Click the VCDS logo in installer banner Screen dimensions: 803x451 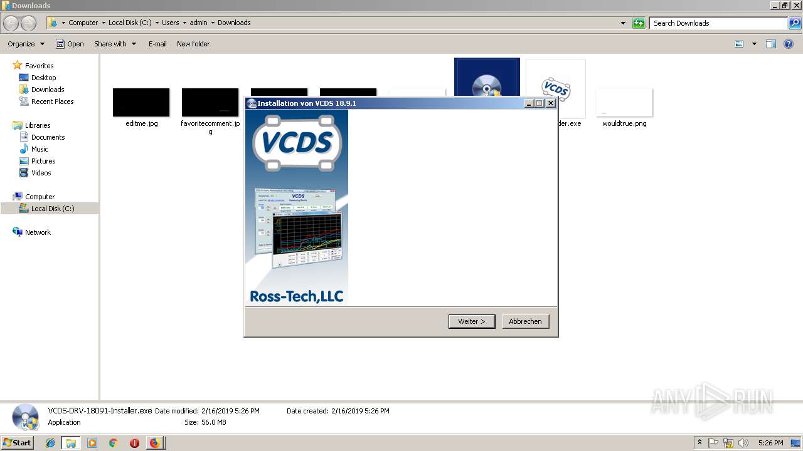[297, 143]
